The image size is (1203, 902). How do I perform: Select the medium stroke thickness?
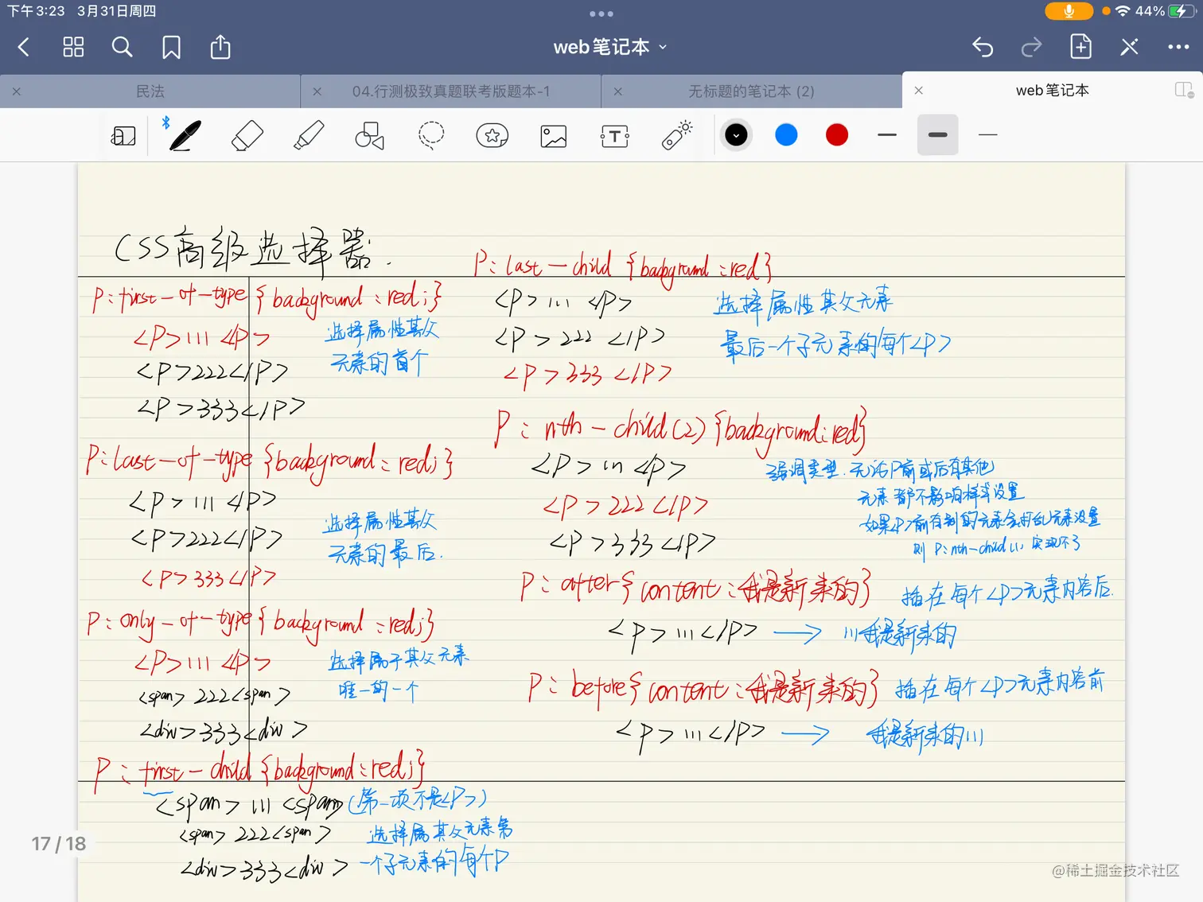(x=887, y=135)
